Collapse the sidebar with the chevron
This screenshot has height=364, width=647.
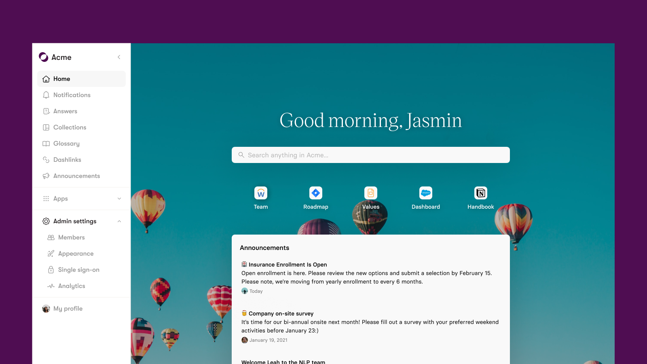119,57
